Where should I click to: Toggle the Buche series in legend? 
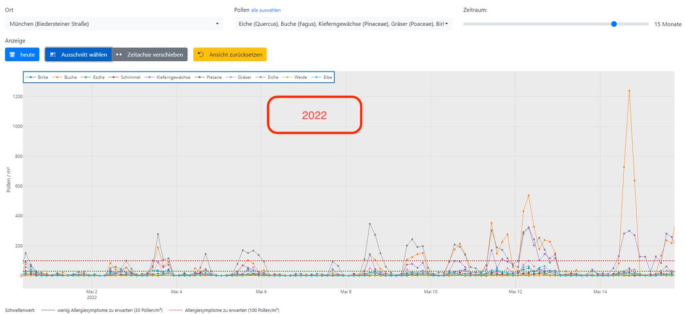64,77
